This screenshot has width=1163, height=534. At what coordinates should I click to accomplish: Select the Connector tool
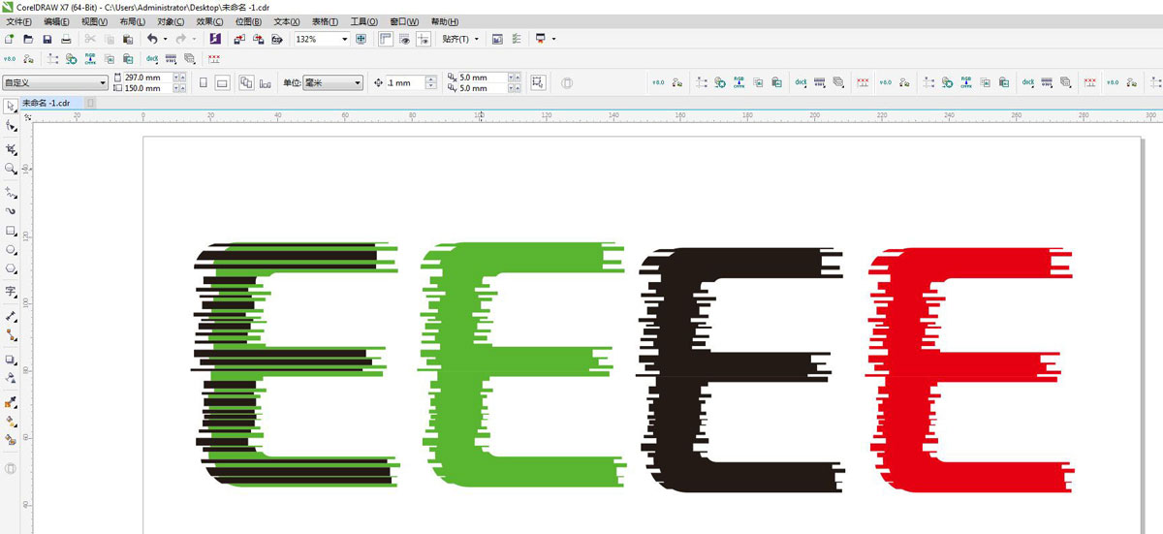[11, 334]
